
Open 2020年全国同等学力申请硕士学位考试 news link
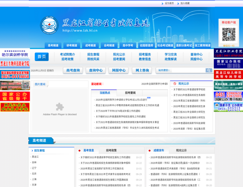[121, 100]
